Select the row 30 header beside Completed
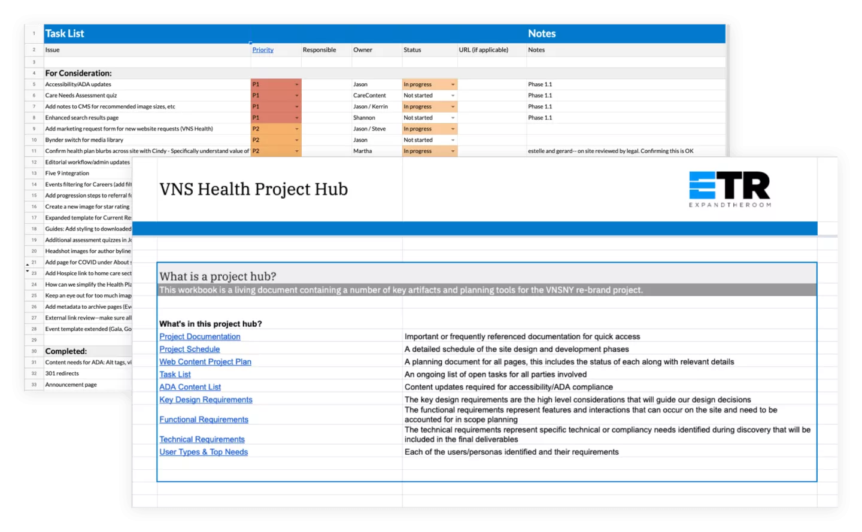Image resolution: width=862 pixels, height=532 pixels. (34, 351)
